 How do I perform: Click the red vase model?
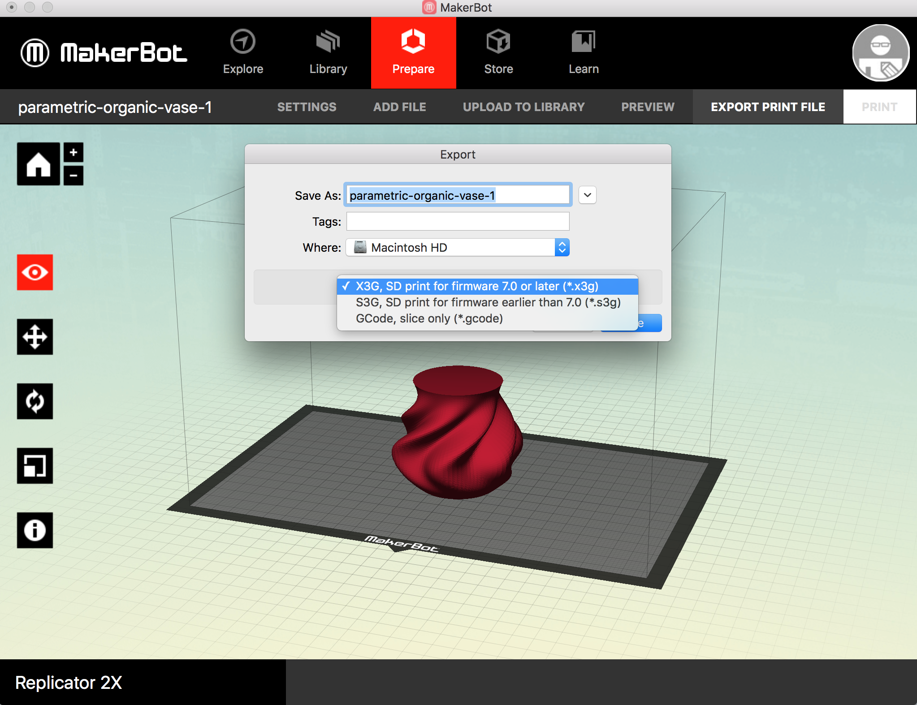click(457, 433)
